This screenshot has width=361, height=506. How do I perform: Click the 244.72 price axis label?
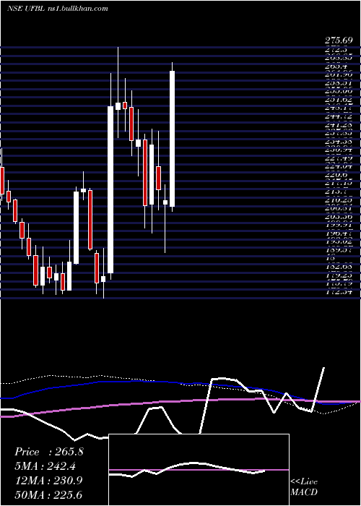(x=339, y=116)
